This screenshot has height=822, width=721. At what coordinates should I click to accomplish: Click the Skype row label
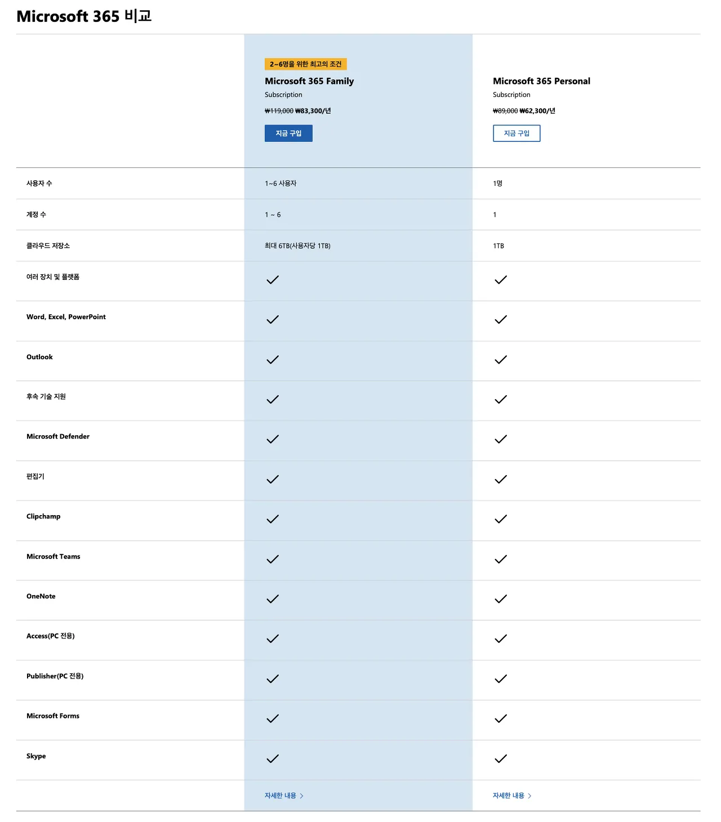36,756
